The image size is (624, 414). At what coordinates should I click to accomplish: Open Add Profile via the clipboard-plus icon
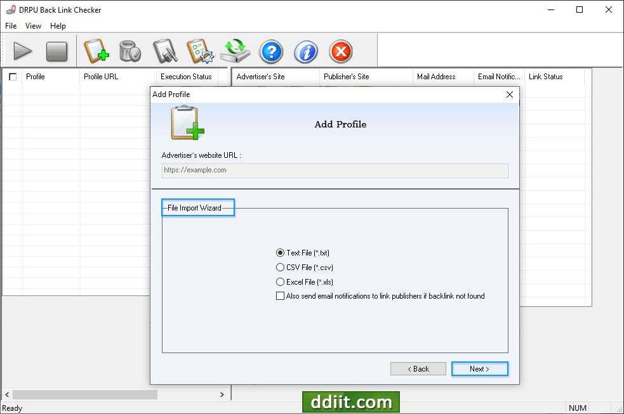(96, 51)
